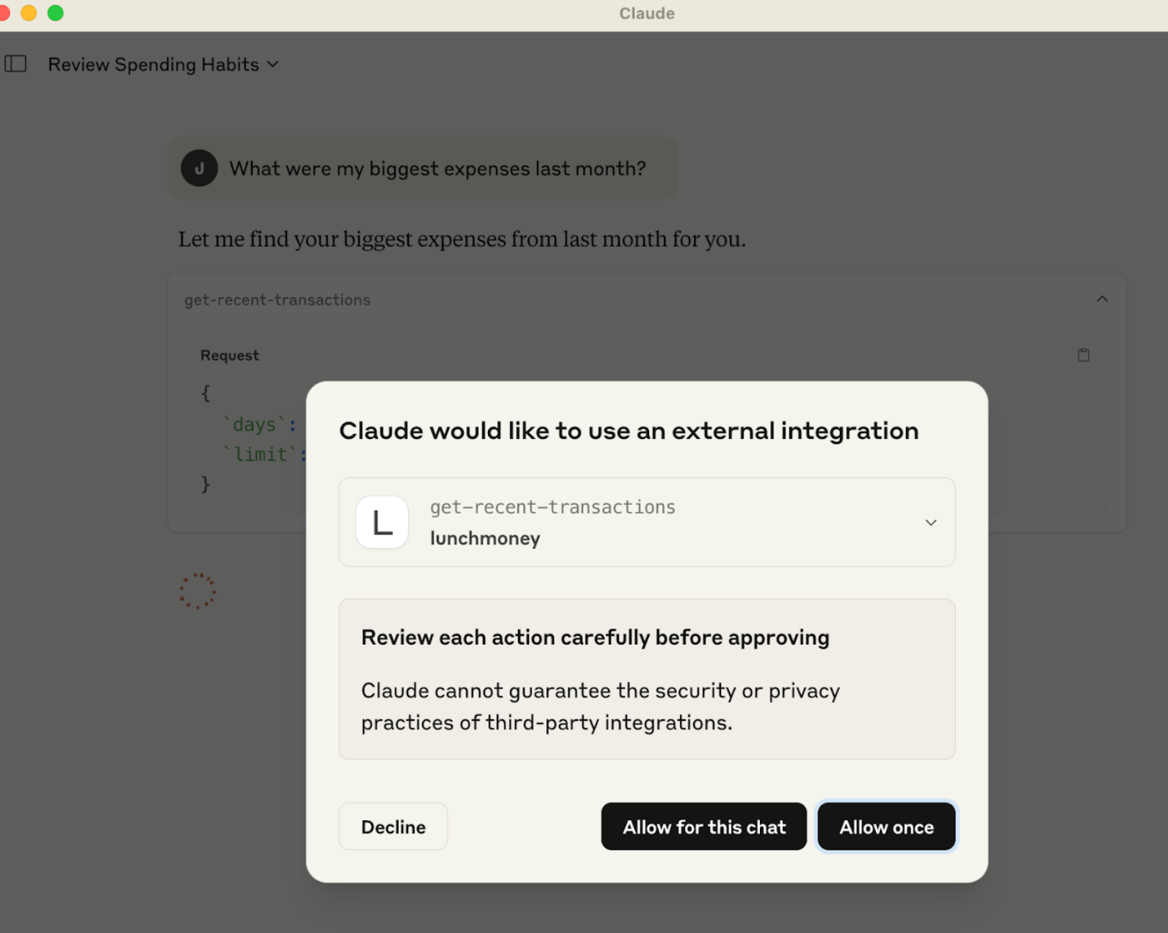Approve with the Allow once button
This screenshot has width=1168, height=933.
[886, 827]
